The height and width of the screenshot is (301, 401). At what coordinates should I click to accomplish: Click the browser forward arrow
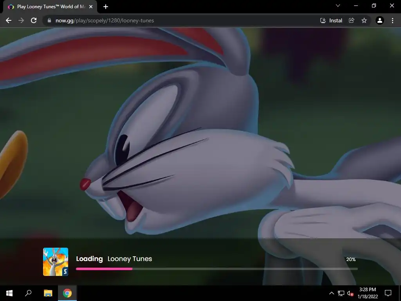[21, 20]
